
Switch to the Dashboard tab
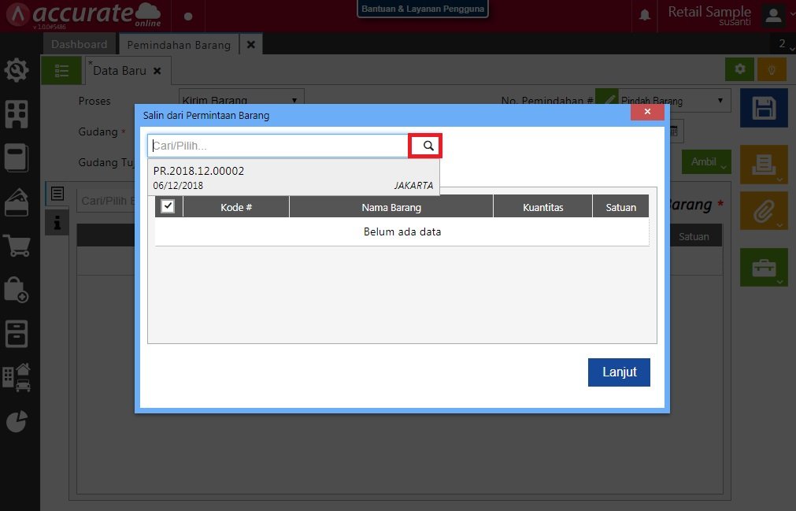pyautogui.click(x=79, y=44)
